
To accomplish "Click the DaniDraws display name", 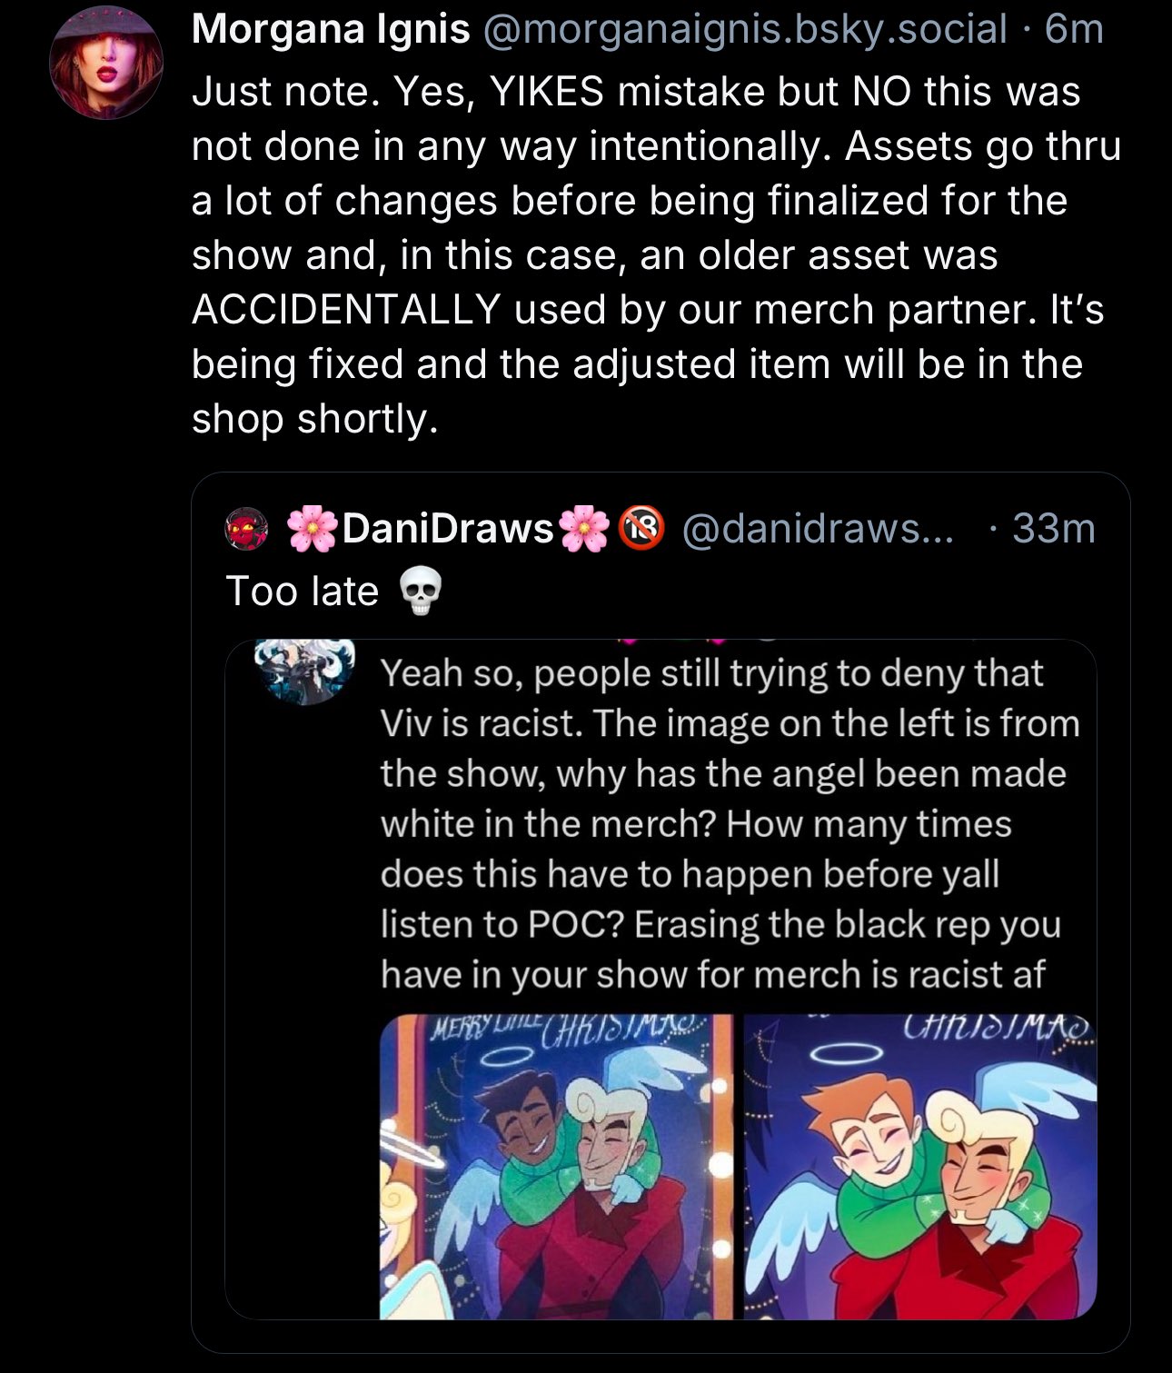I will pos(447,528).
